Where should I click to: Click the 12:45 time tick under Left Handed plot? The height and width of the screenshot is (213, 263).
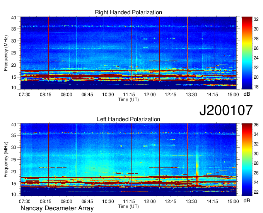[x=171, y=201]
